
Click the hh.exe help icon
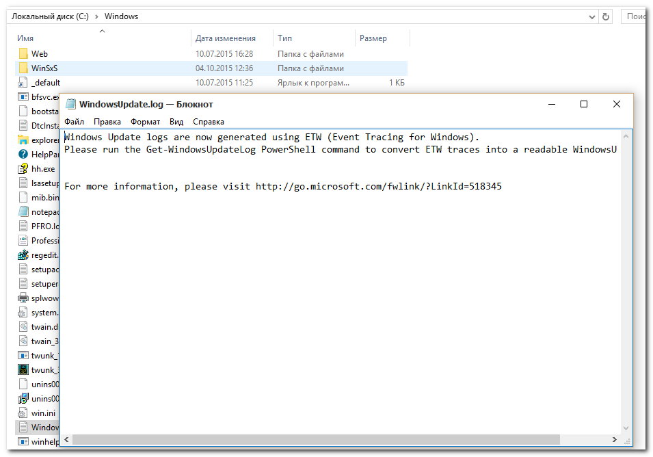[23, 169]
